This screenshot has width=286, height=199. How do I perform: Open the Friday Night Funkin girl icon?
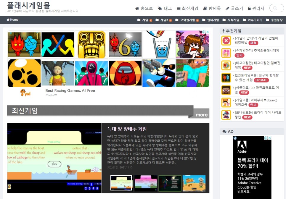point(193,44)
